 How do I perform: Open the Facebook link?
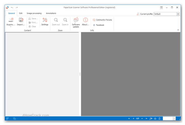click(x=99, y=25)
